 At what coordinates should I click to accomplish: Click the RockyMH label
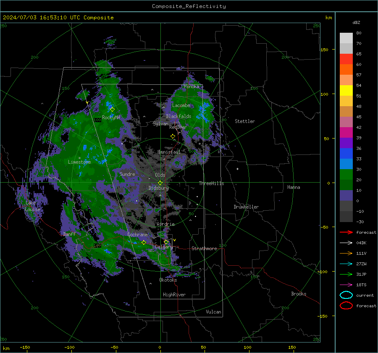pyautogui.click(x=111, y=118)
